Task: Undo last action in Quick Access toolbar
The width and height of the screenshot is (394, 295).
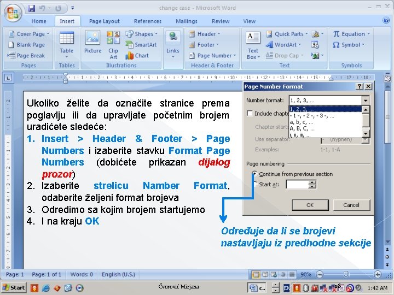Action: pyautogui.click(x=42, y=8)
